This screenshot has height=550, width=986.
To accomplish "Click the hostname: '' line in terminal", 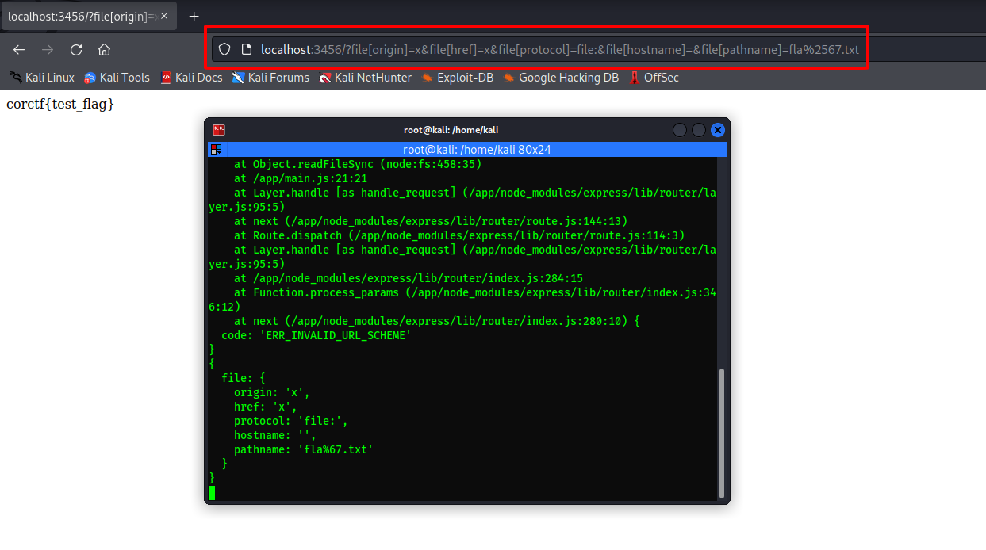I will coord(275,435).
